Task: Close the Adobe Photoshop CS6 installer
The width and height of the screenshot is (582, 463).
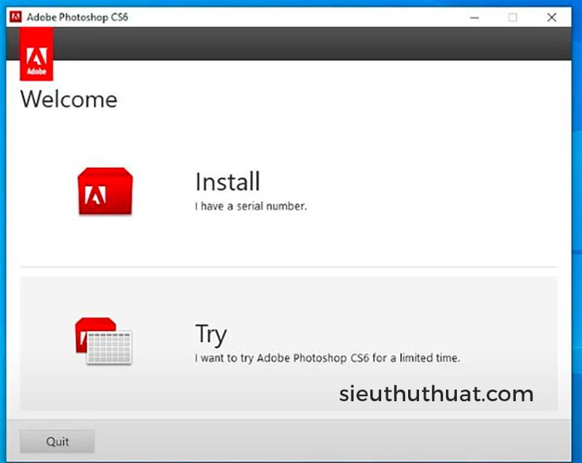Action: click(551, 17)
